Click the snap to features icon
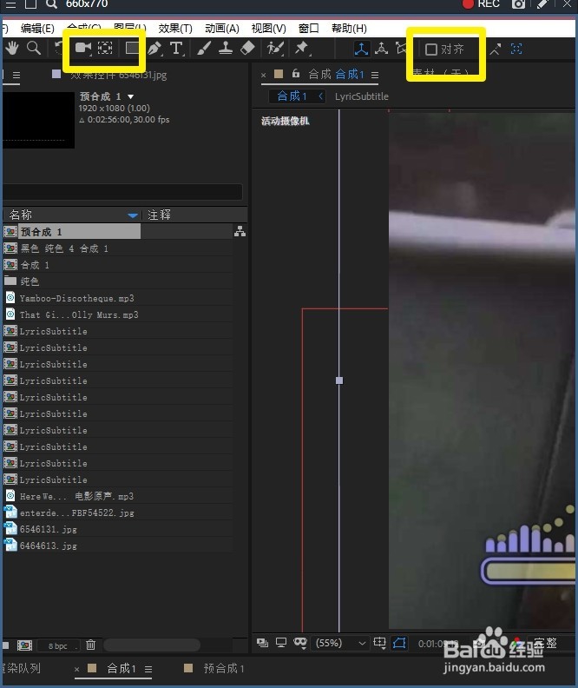The image size is (578, 688). [516, 49]
